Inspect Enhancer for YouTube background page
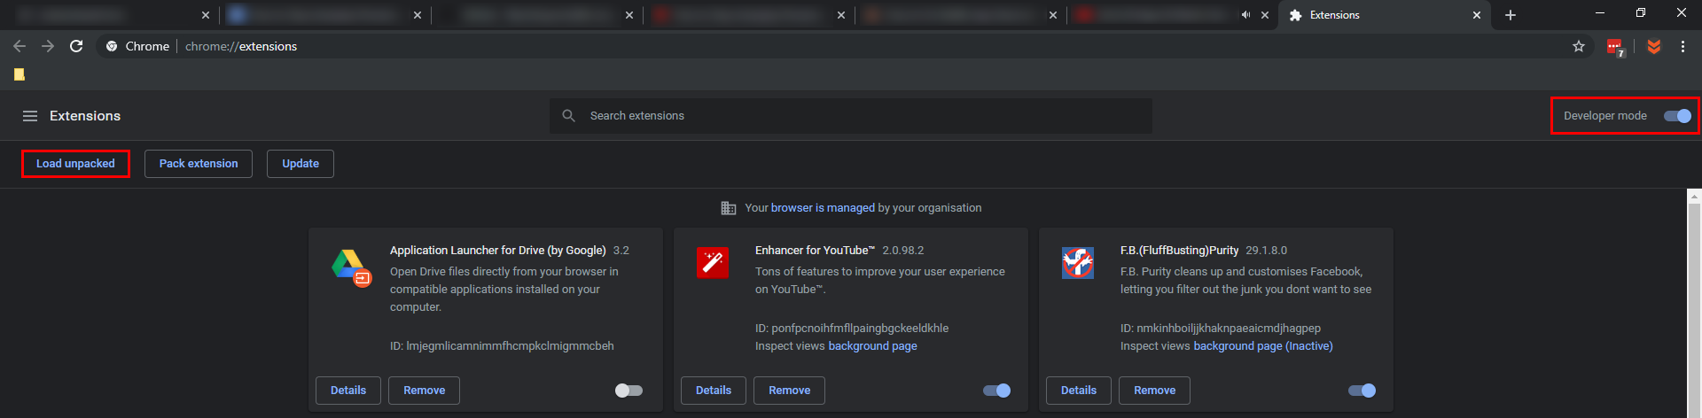The width and height of the screenshot is (1702, 418). pyautogui.click(x=872, y=346)
